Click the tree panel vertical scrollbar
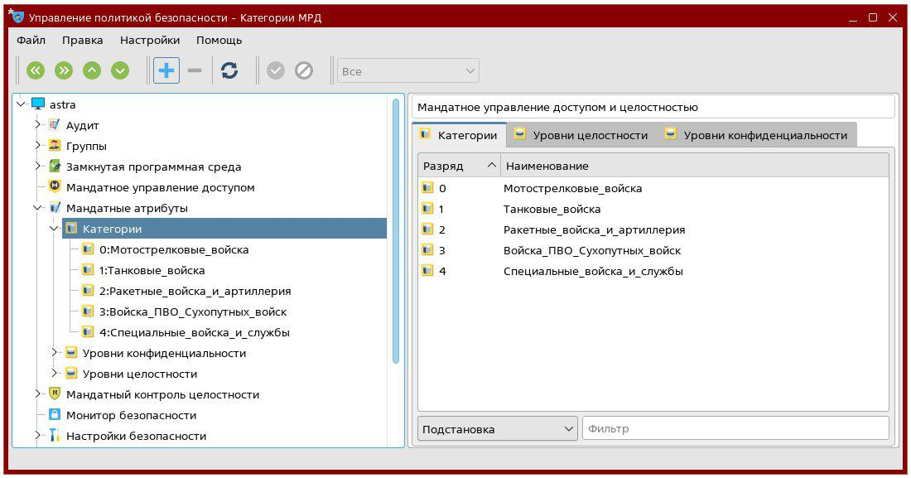Screen dimensions: 911x478 396,232
